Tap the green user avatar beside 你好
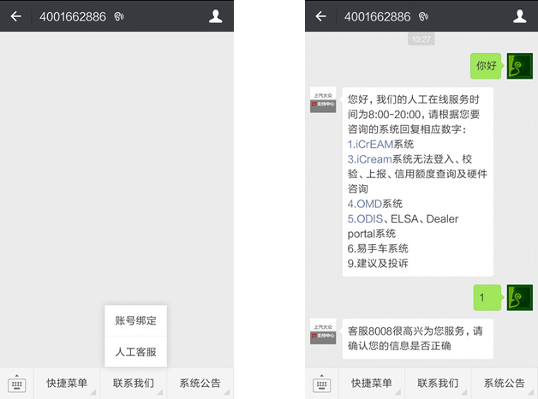 tap(520, 66)
